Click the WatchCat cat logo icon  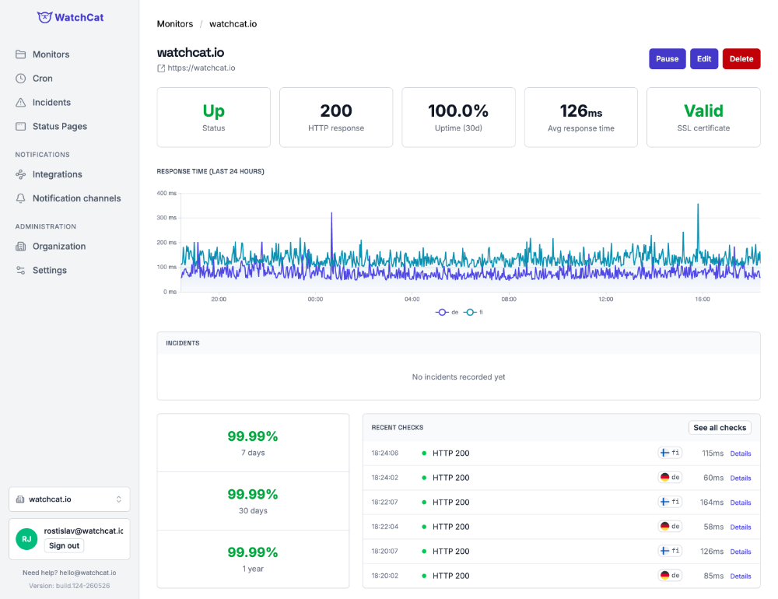pyautogui.click(x=44, y=17)
